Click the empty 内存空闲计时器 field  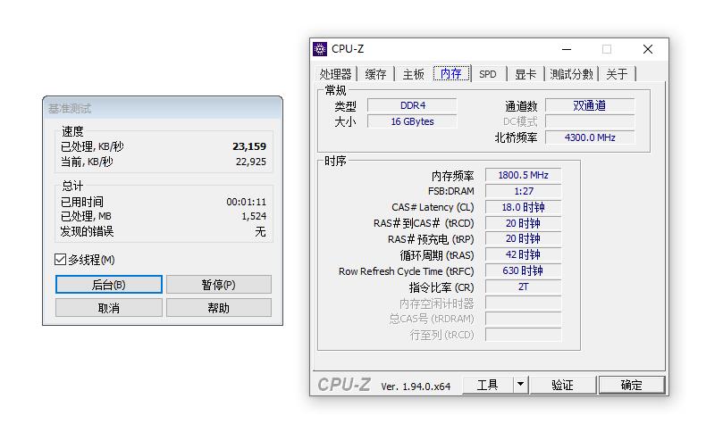[x=524, y=303]
